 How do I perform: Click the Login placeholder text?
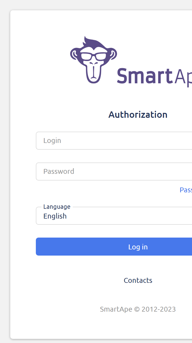pyautogui.click(x=52, y=141)
